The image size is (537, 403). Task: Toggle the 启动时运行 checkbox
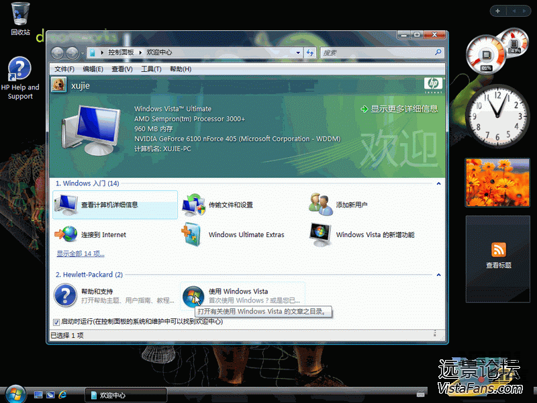tap(56, 322)
